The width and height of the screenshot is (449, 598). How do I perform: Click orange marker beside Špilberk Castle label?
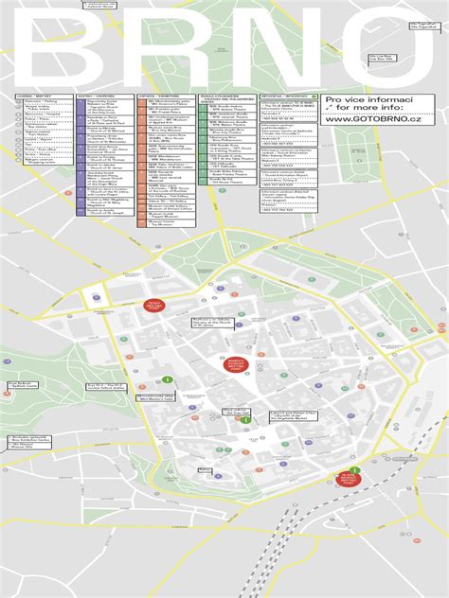tap(7, 394)
